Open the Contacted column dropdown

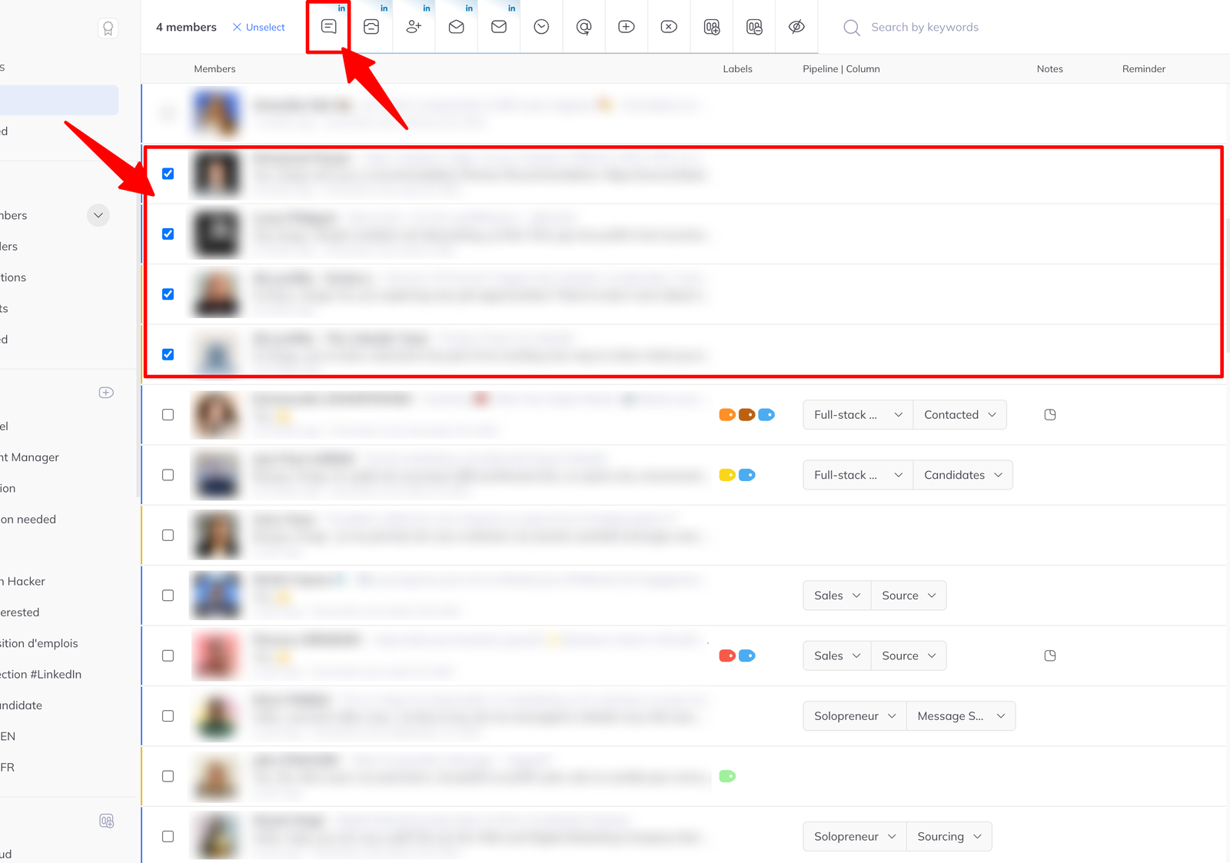[960, 415]
